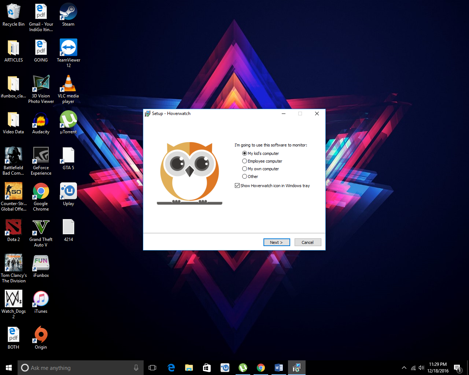Select the 4214 text file icon
Image resolution: width=469 pixels, height=375 pixels.
[x=69, y=230]
